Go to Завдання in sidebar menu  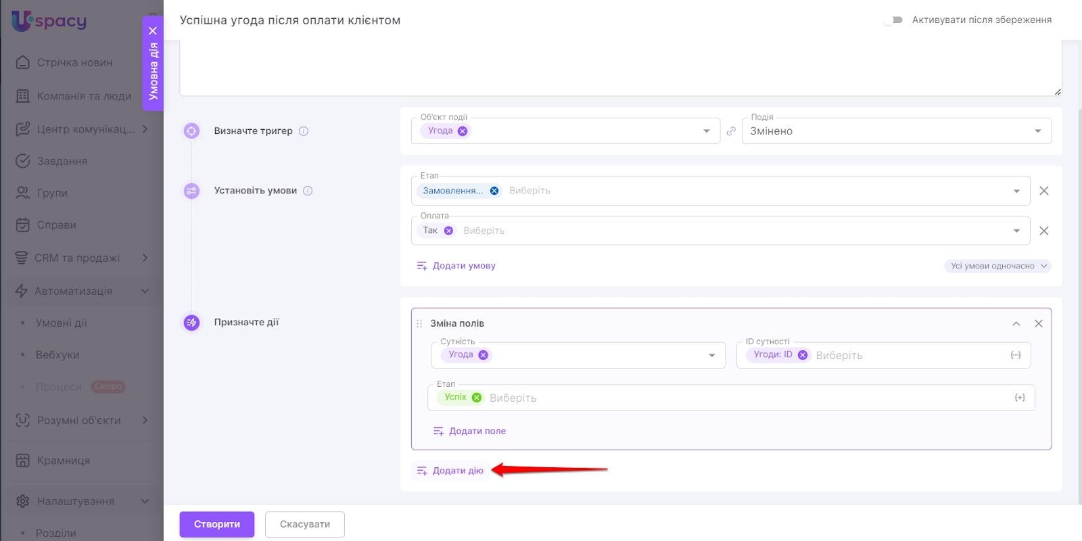[62, 161]
